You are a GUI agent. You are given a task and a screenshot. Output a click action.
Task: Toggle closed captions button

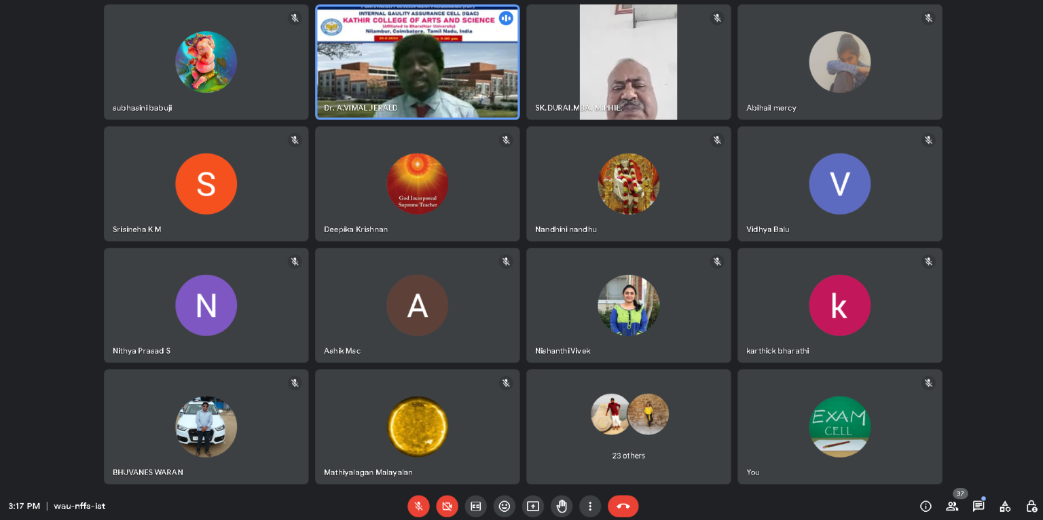pyautogui.click(x=475, y=506)
